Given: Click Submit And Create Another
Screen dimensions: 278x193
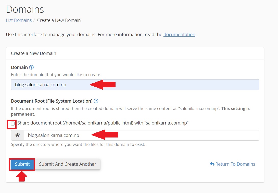Looking at the screenshot, I should coord(67,164).
